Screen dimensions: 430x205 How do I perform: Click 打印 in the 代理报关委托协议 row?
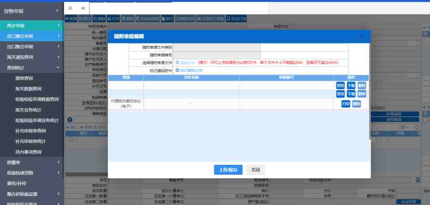(346, 104)
